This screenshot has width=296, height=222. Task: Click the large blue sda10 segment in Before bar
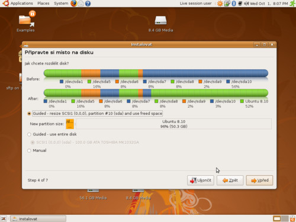pos(205,73)
